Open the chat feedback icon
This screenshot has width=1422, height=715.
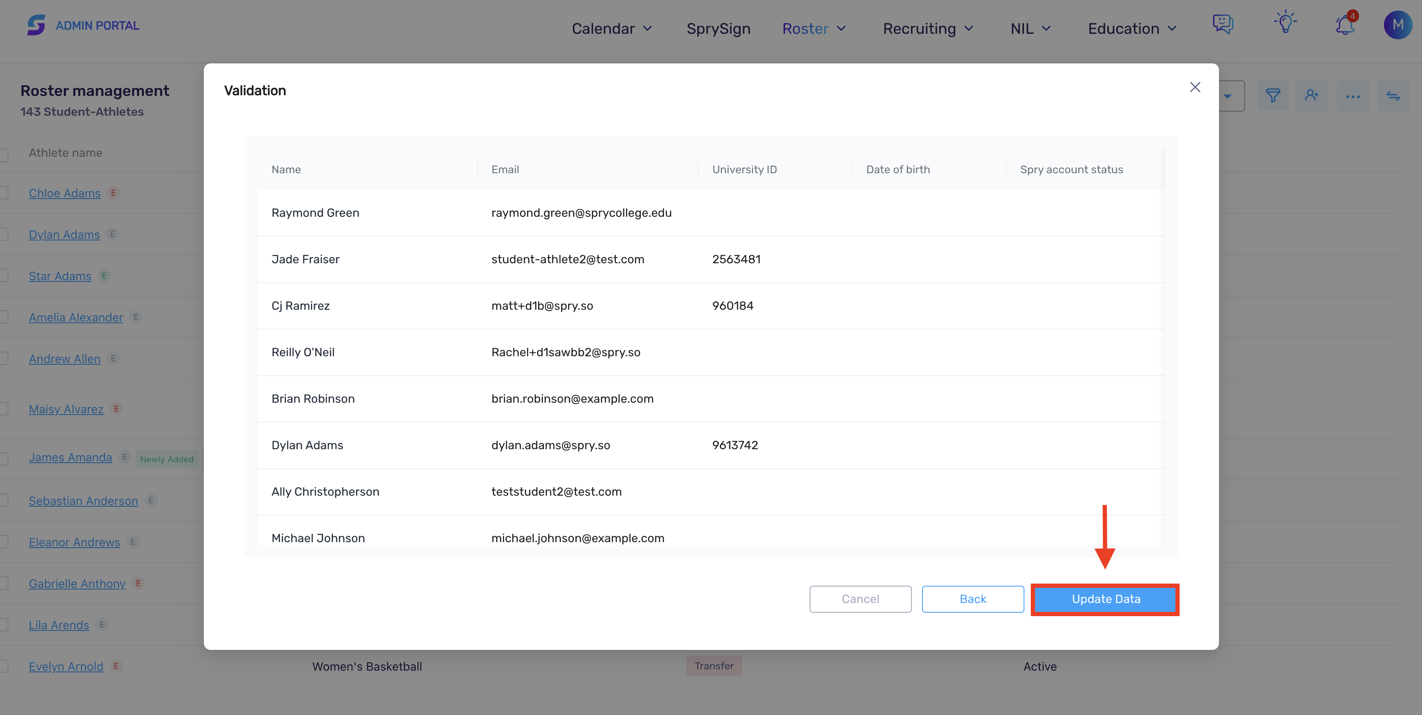coord(1223,24)
